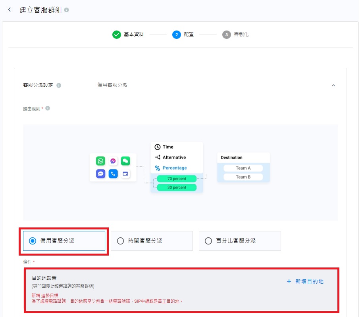Select step 3 circle for 客製化

click(x=227, y=34)
